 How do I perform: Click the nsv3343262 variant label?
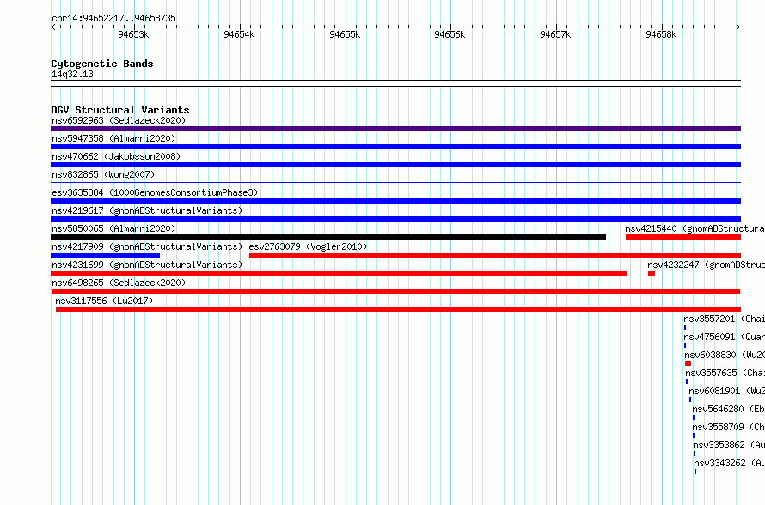(x=730, y=463)
